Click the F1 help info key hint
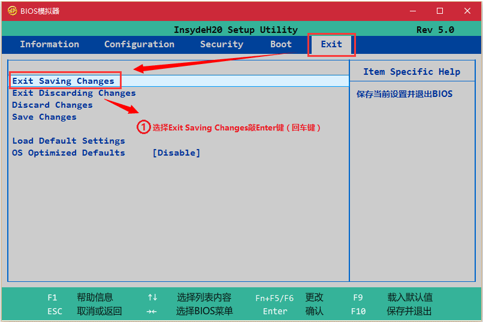483x322 pixels. [x=52, y=297]
